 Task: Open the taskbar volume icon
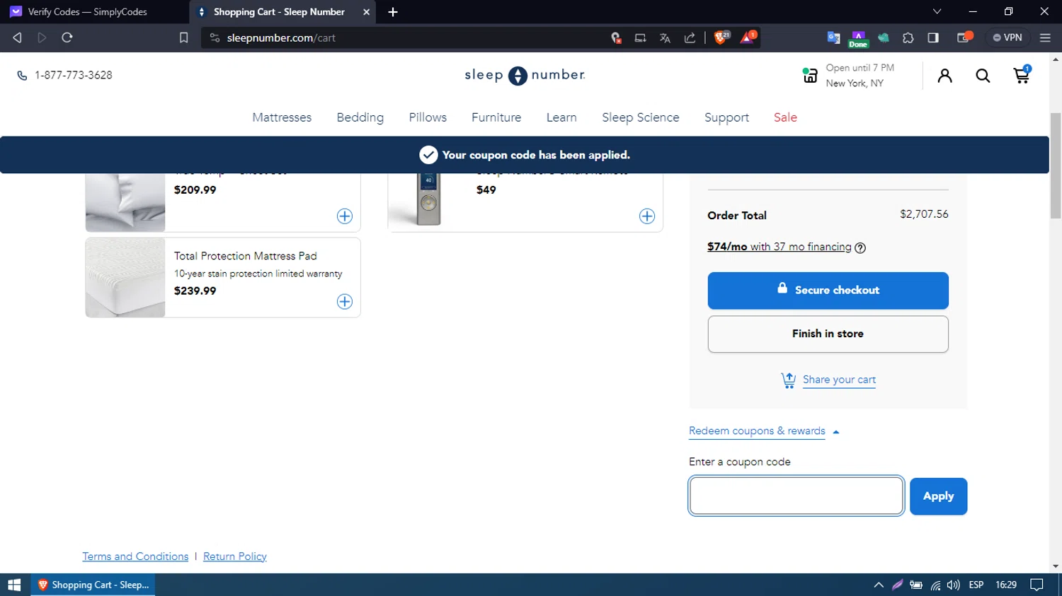coord(954,585)
